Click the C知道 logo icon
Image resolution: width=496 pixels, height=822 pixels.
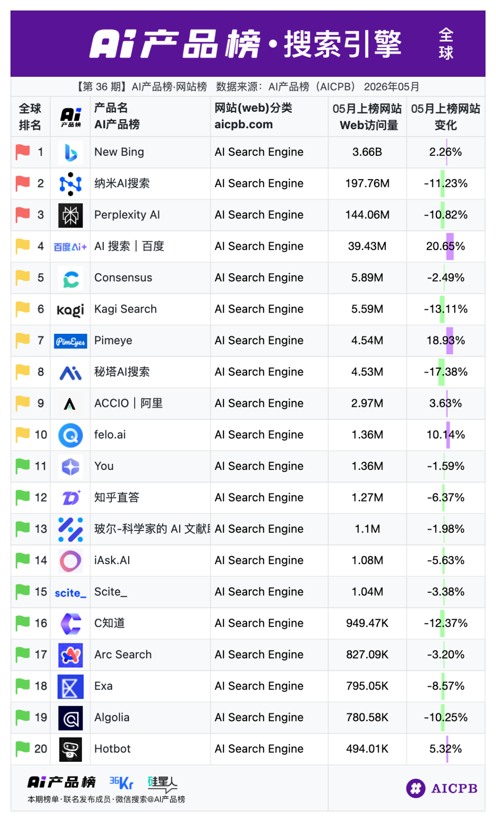pyautogui.click(x=71, y=624)
